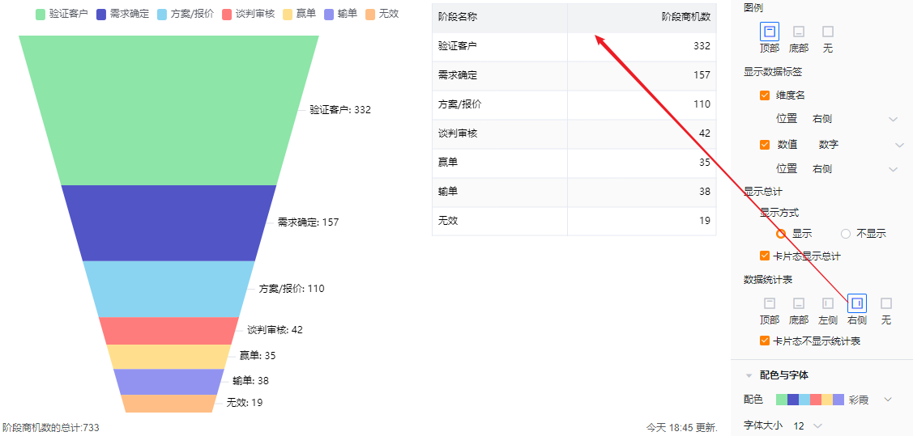The width and height of the screenshot is (913, 436).
Task: Click the 方案/报价 light blue funnel segment
Action: tap(169, 289)
